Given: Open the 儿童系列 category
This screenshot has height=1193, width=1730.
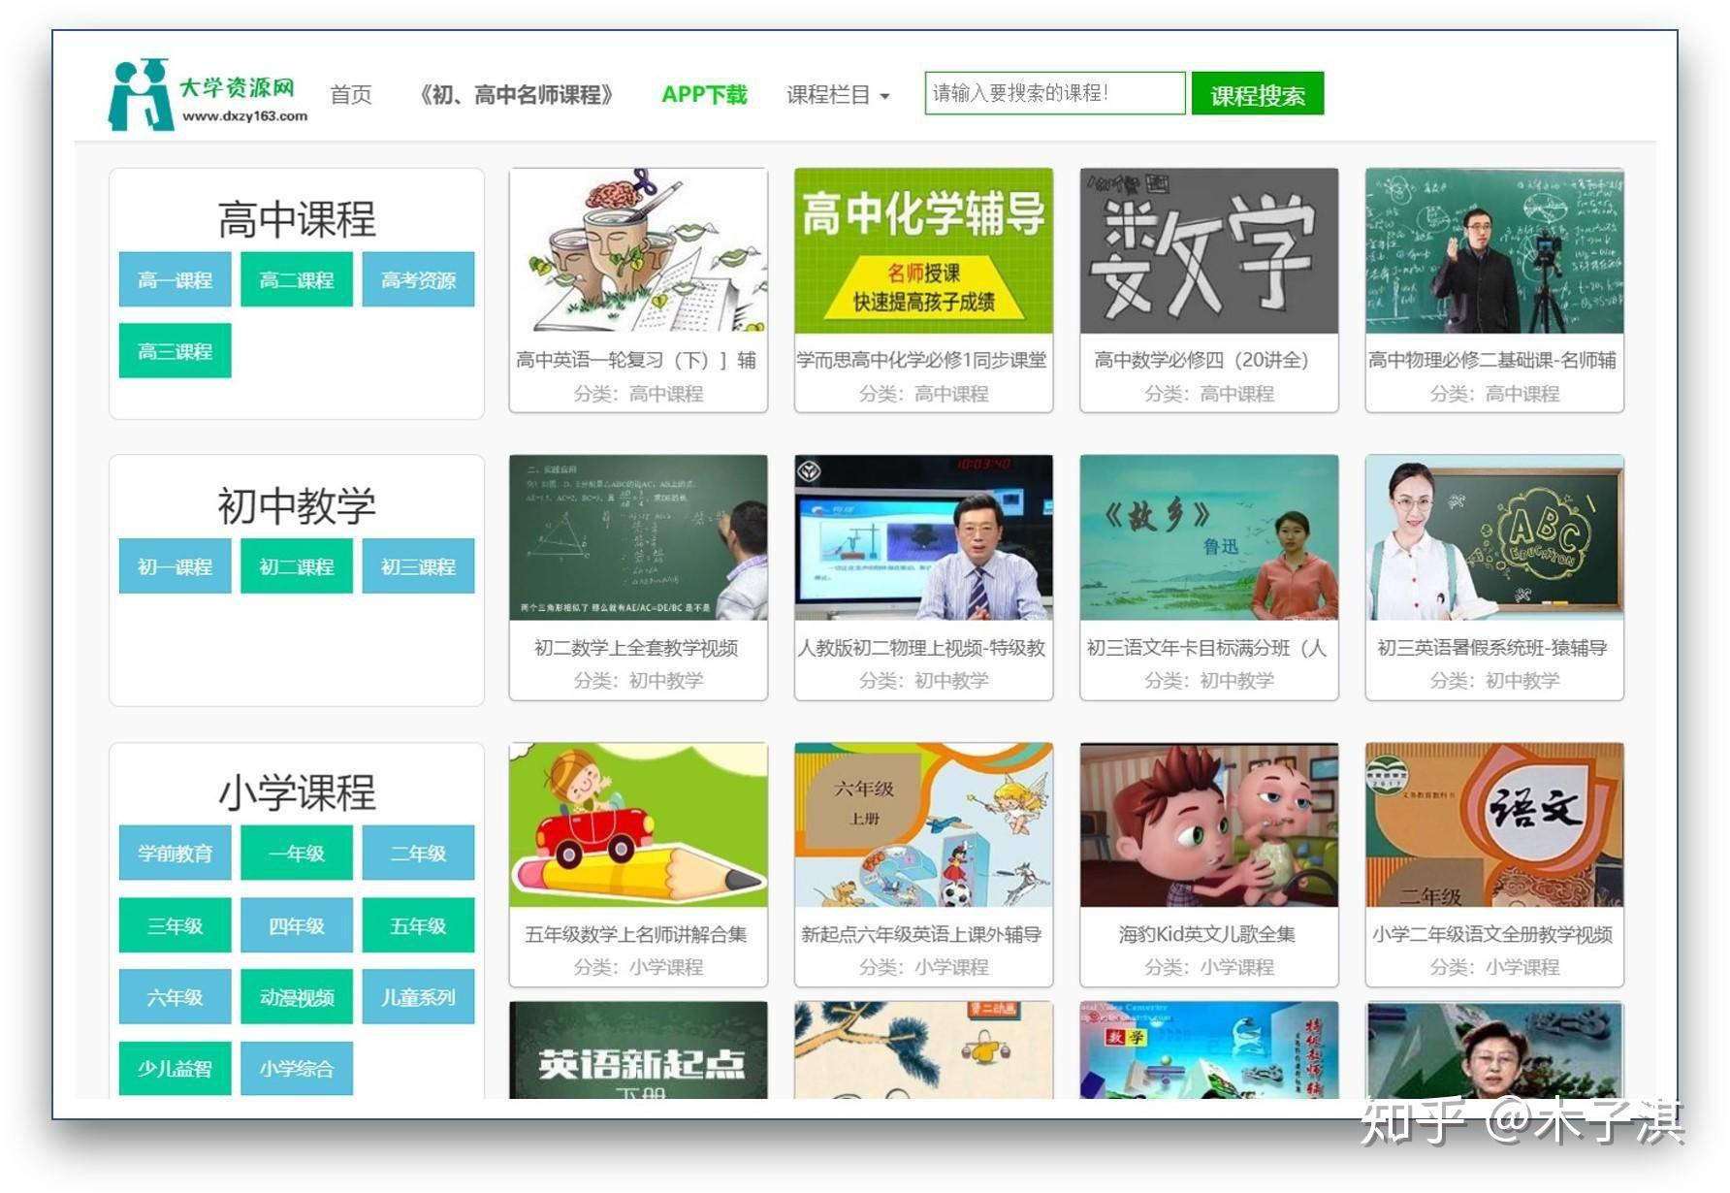Looking at the screenshot, I should coord(419,997).
